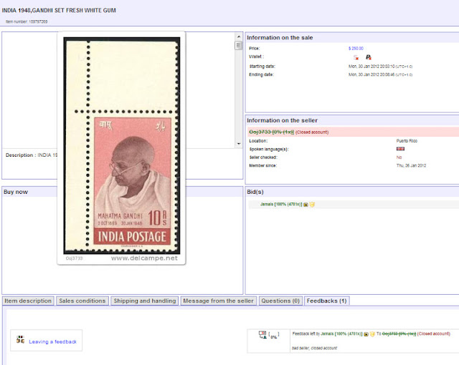This screenshot has width=459, height=365.
Task: Click the description scrollbar down arrow
Action: 239,144
